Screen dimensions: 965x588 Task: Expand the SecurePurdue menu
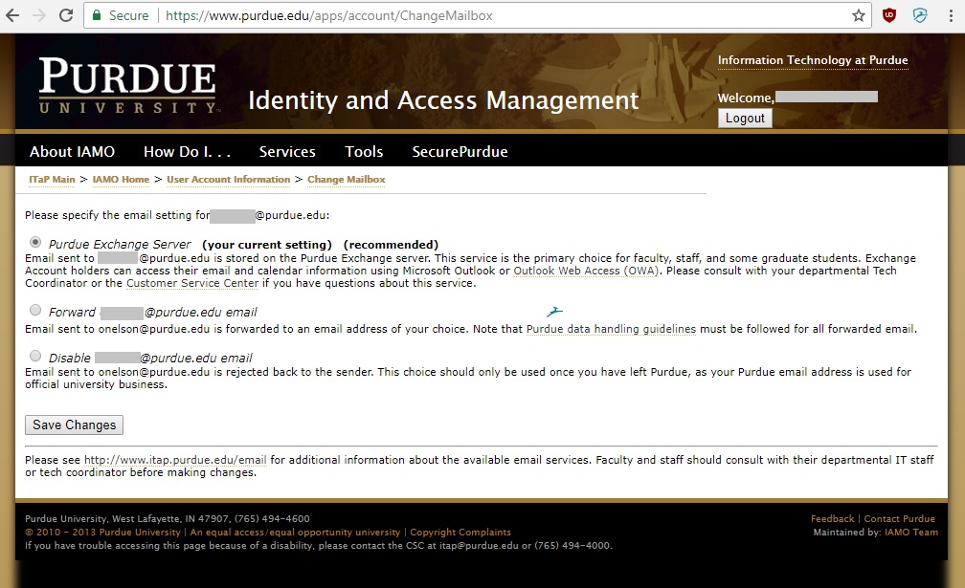[x=460, y=151]
